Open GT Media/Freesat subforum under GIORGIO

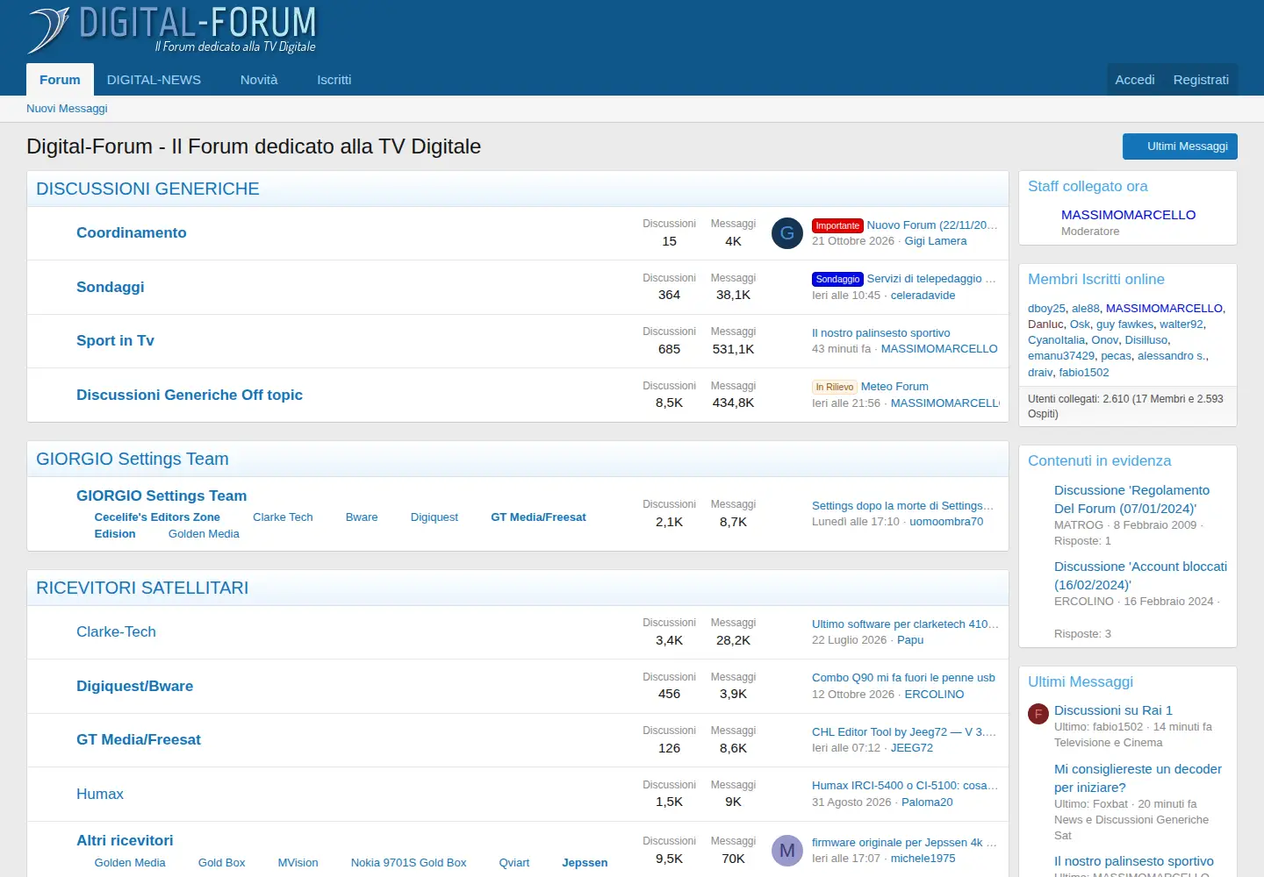[x=538, y=517]
